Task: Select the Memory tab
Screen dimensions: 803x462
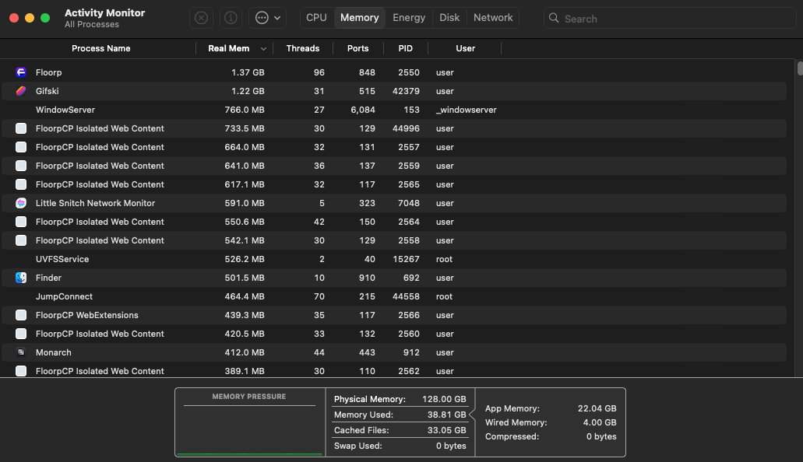Action: coord(360,18)
